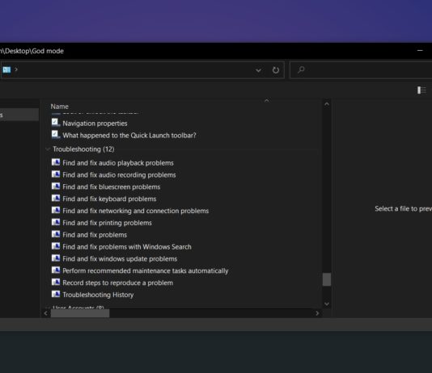The height and width of the screenshot is (373, 432).
Task: Click icon for networking and connection problems
Action: tap(56, 210)
